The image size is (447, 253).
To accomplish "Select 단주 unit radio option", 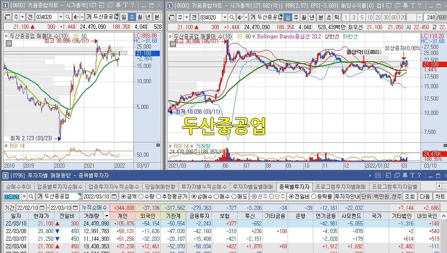I will [277, 196].
